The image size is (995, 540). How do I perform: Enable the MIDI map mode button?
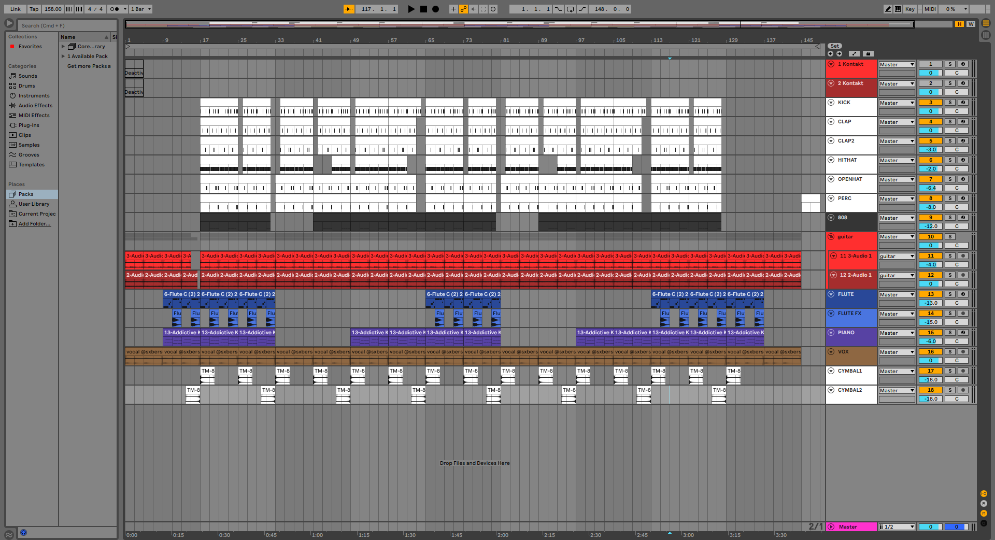(930, 9)
